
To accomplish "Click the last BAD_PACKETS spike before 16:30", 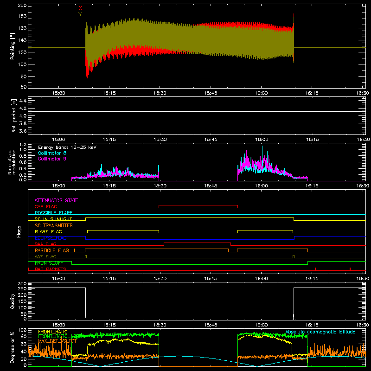I will 350,269.
